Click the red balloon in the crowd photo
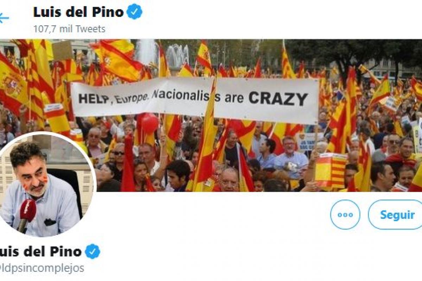The height and width of the screenshot is (281, 422). 150,123
